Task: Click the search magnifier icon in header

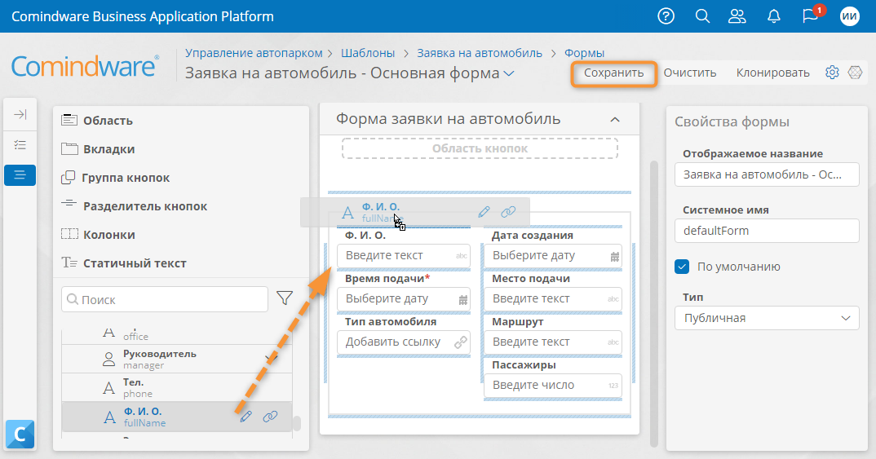Action: pyautogui.click(x=702, y=16)
